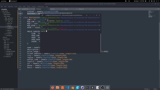Switch to the settings.py tab

(x=84, y=9)
